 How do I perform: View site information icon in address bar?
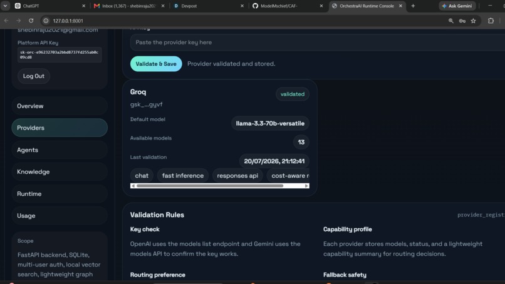[46, 21]
